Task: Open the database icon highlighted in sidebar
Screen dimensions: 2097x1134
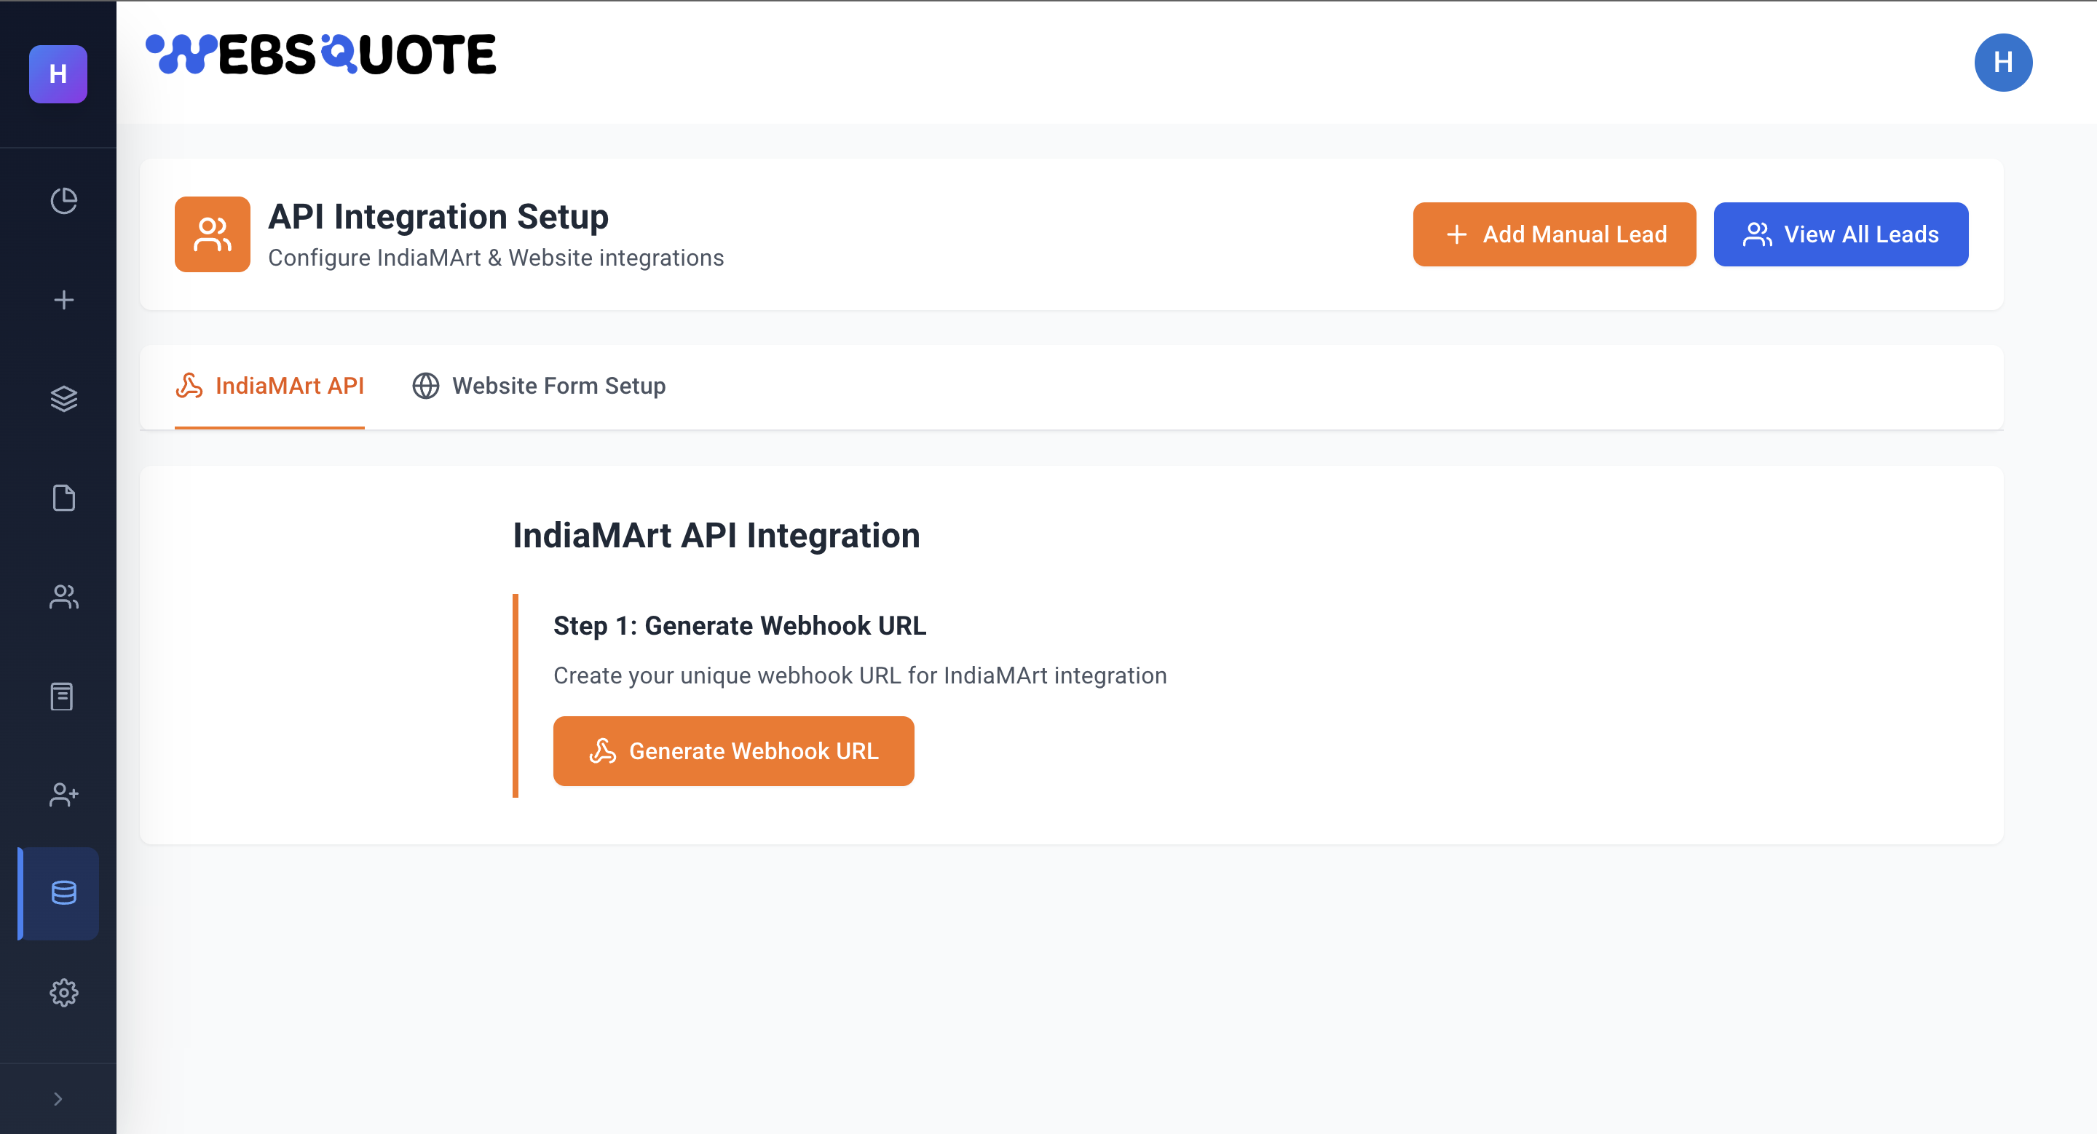Action: [63, 892]
